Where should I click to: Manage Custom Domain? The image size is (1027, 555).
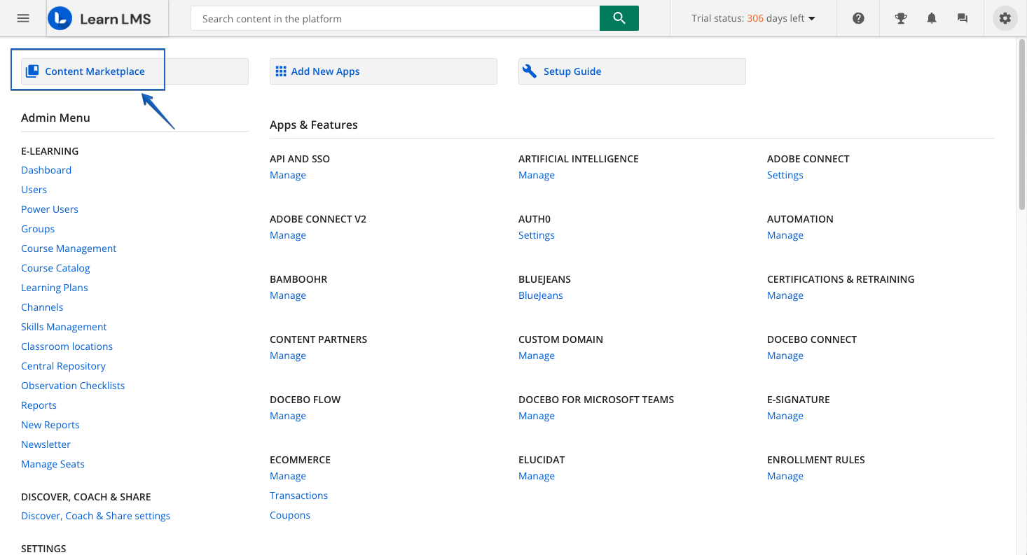pyautogui.click(x=537, y=356)
